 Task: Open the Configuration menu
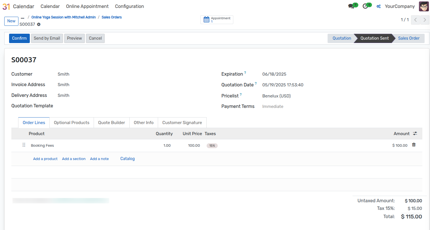[129, 6]
